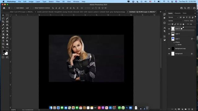This screenshot has height=111, width=198.
Task: Swap foreground and background colors
Action: pyautogui.click(x=7, y=50)
